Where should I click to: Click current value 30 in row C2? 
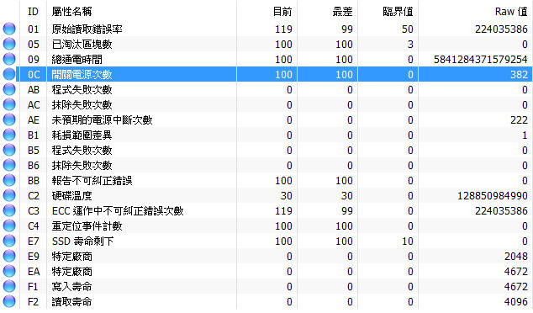287,196
